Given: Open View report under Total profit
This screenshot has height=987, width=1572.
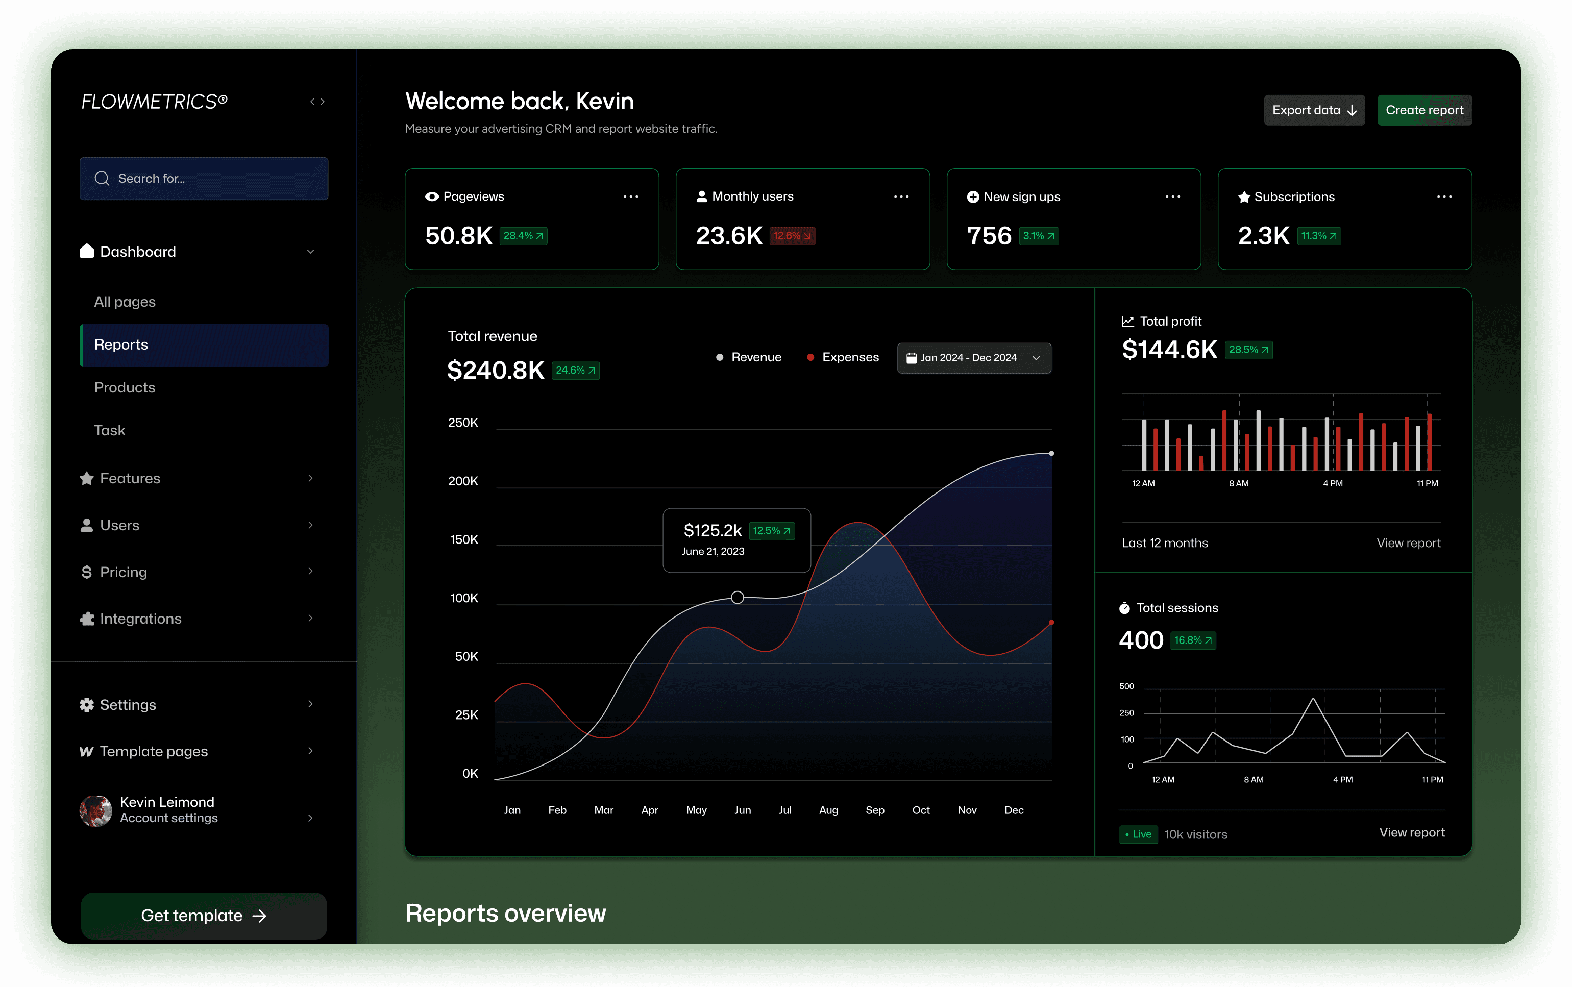Looking at the screenshot, I should point(1408,542).
